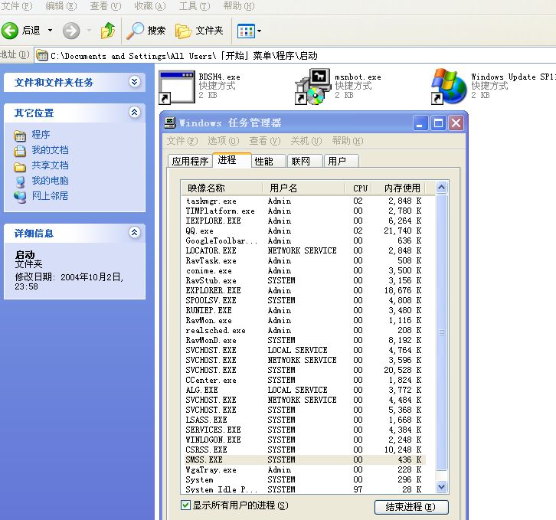The width and height of the screenshot is (556, 520).
Task: Select taskmgr.exe process row
Action: coord(303,201)
